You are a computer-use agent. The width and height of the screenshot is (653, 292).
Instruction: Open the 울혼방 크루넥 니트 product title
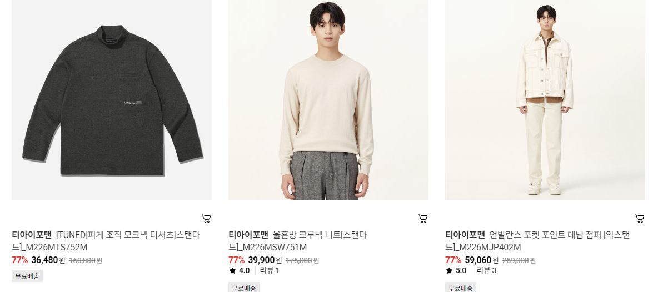pyautogui.click(x=299, y=241)
